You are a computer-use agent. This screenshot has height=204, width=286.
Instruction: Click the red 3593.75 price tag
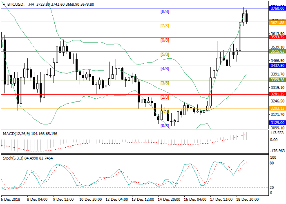pos(277,37)
